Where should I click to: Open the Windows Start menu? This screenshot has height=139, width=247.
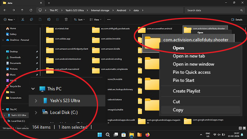click(100, 135)
